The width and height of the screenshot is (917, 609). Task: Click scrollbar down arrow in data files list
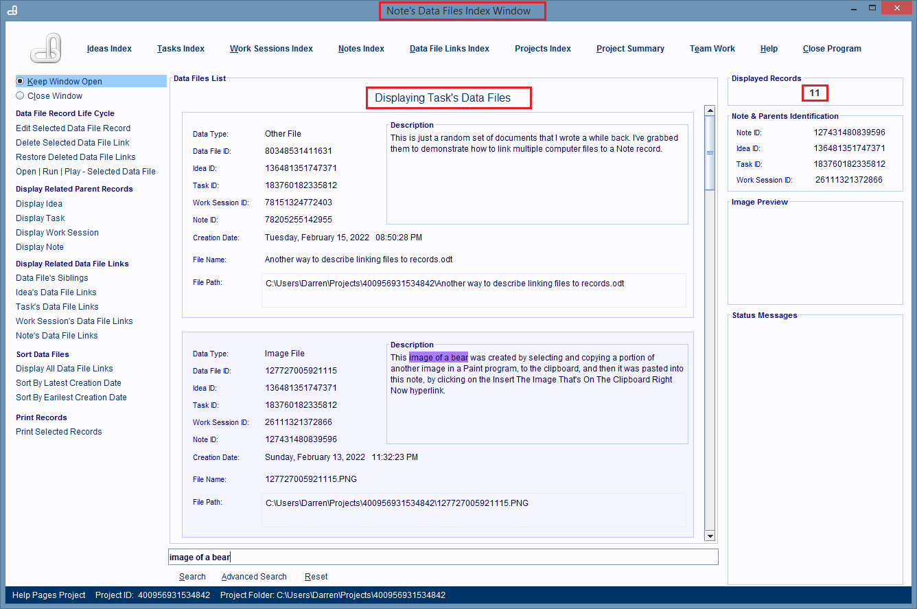710,536
